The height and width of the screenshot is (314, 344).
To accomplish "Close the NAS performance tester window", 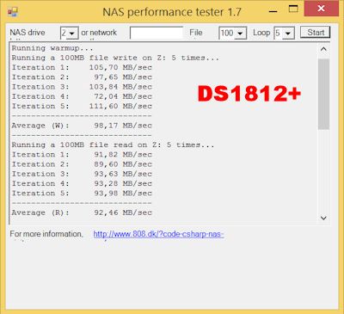I will (322, 9).
